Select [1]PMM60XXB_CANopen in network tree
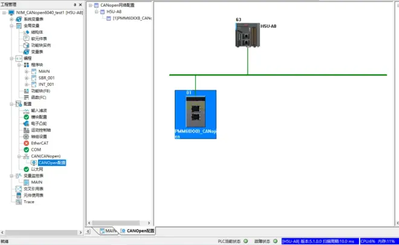The image size is (399, 245). [131, 18]
